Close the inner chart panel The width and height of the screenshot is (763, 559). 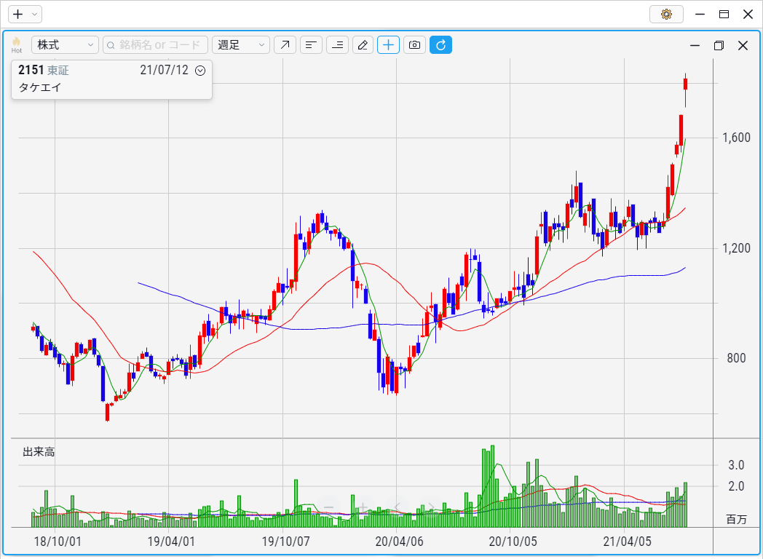click(x=743, y=45)
